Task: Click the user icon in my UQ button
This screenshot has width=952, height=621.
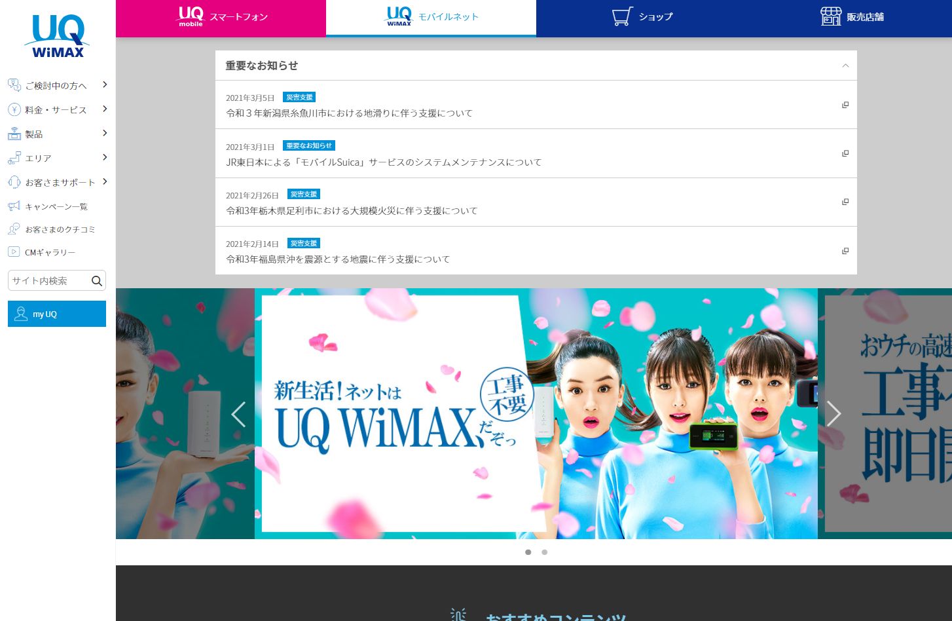Action: click(x=21, y=314)
